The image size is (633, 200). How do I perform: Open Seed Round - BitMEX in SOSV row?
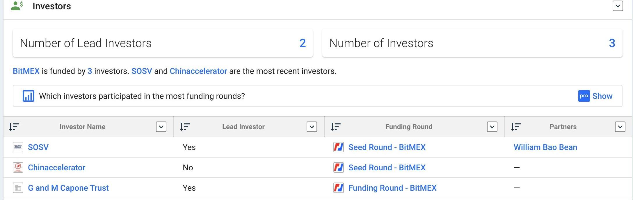(x=387, y=147)
